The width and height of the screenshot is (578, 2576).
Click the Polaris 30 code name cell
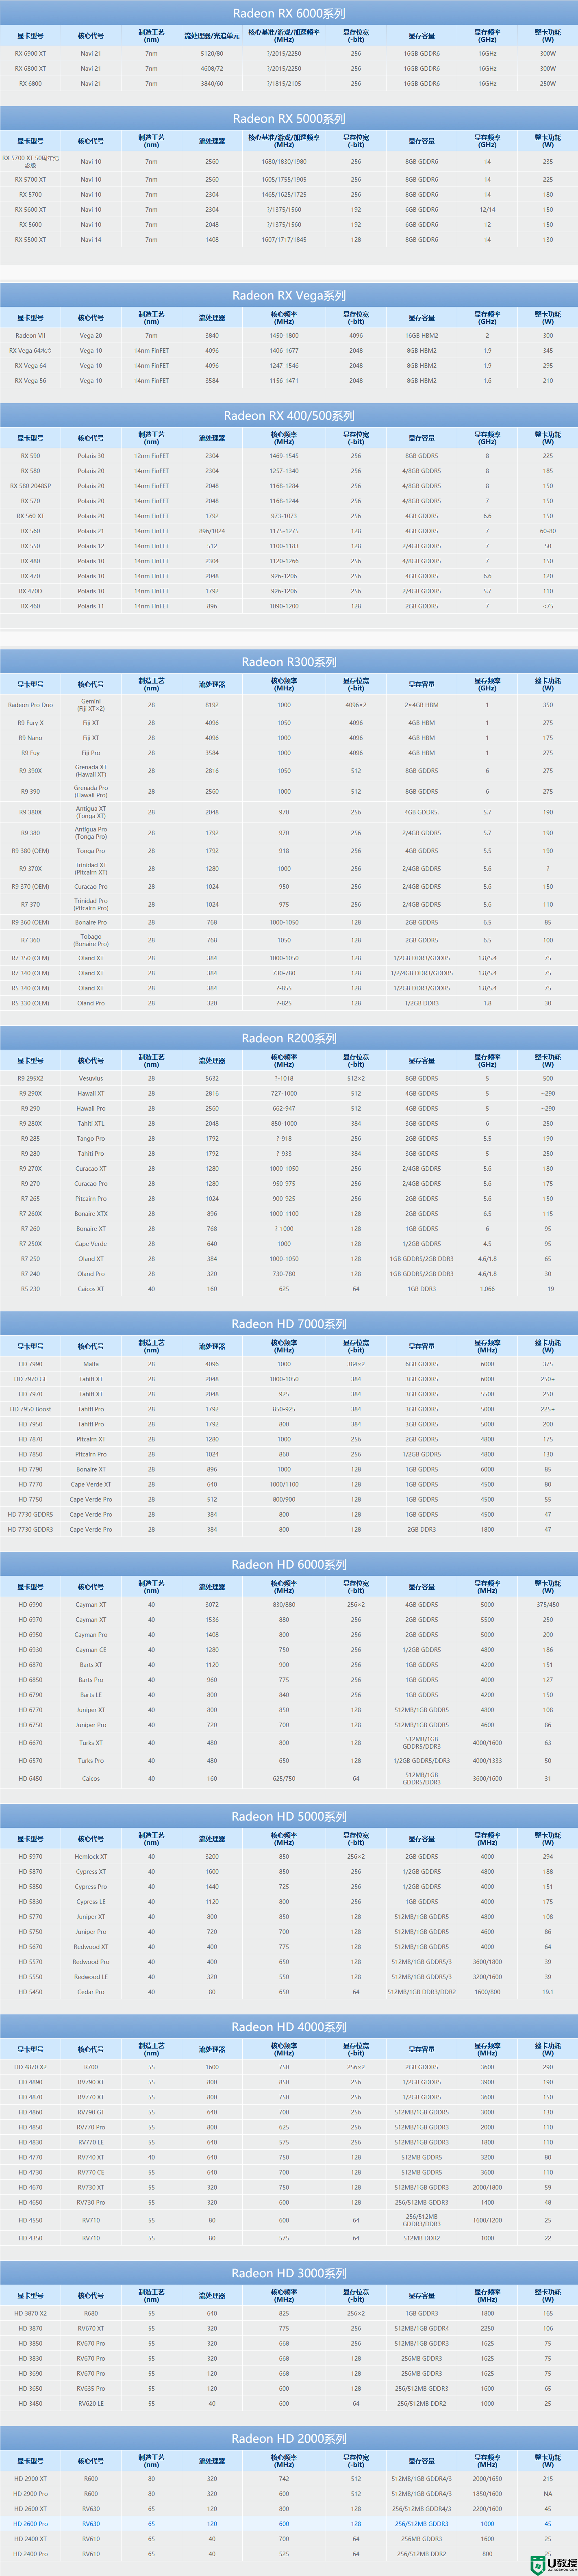pyautogui.click(x=91, y=456)
